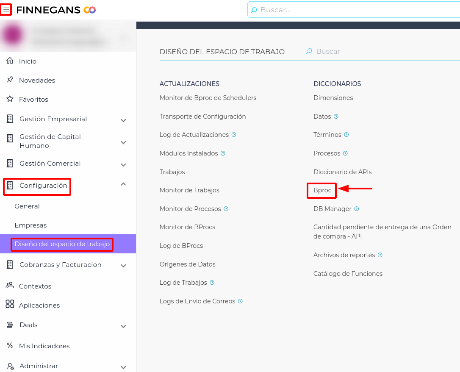Click the hamburger menu icon

tap(6, 10)
